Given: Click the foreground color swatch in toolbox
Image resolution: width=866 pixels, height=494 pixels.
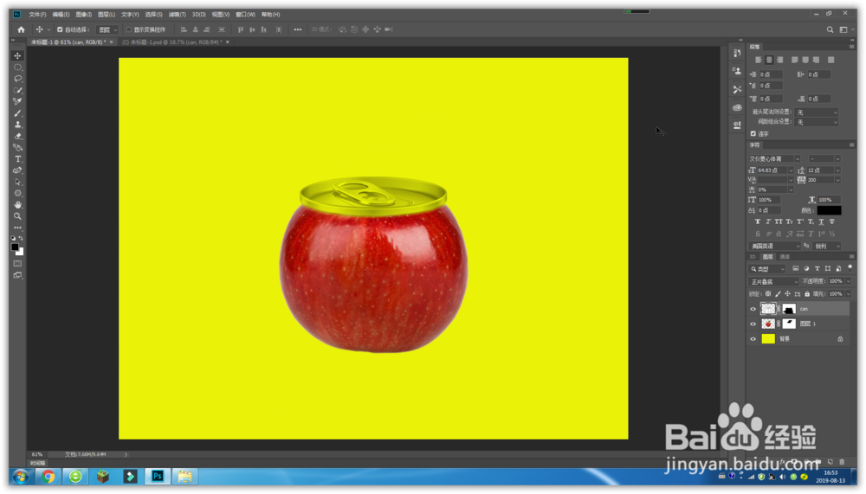Looking at the screenshot, I should (15, 247).
